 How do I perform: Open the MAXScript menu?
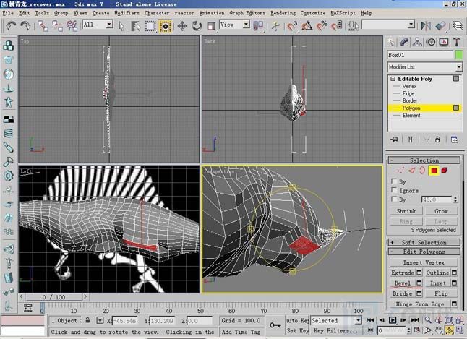[x=343, y=13]
